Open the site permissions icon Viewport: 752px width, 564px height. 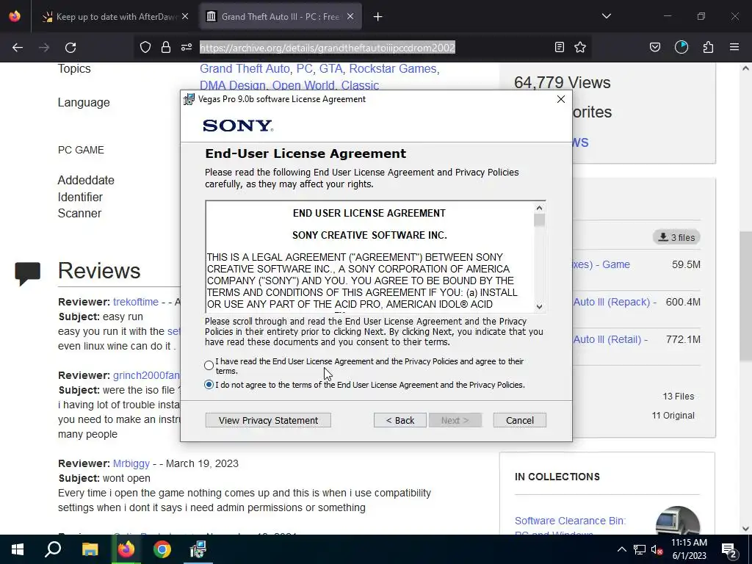(187, 47)
